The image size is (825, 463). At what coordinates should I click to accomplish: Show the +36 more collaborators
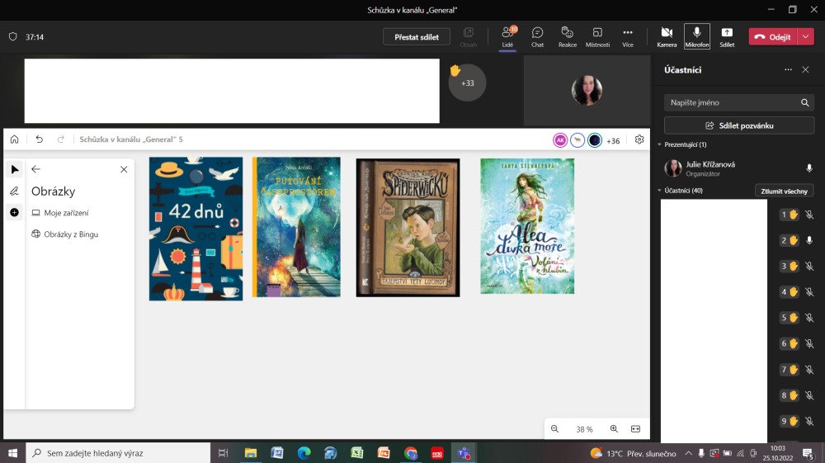pyautogui.click(x=613, y=141)
